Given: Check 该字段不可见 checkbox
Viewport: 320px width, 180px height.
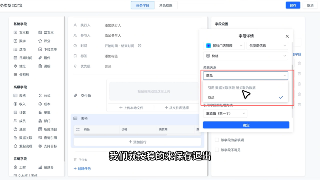Looking at the screenshot, I should pyautogui.click(x=217, y=150).
